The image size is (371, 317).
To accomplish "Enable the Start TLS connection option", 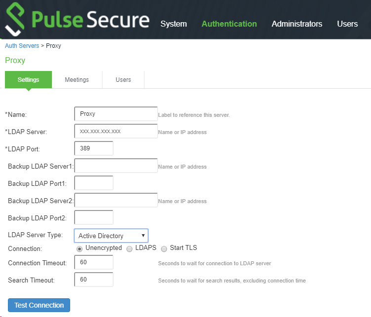I will click(164, 248).
